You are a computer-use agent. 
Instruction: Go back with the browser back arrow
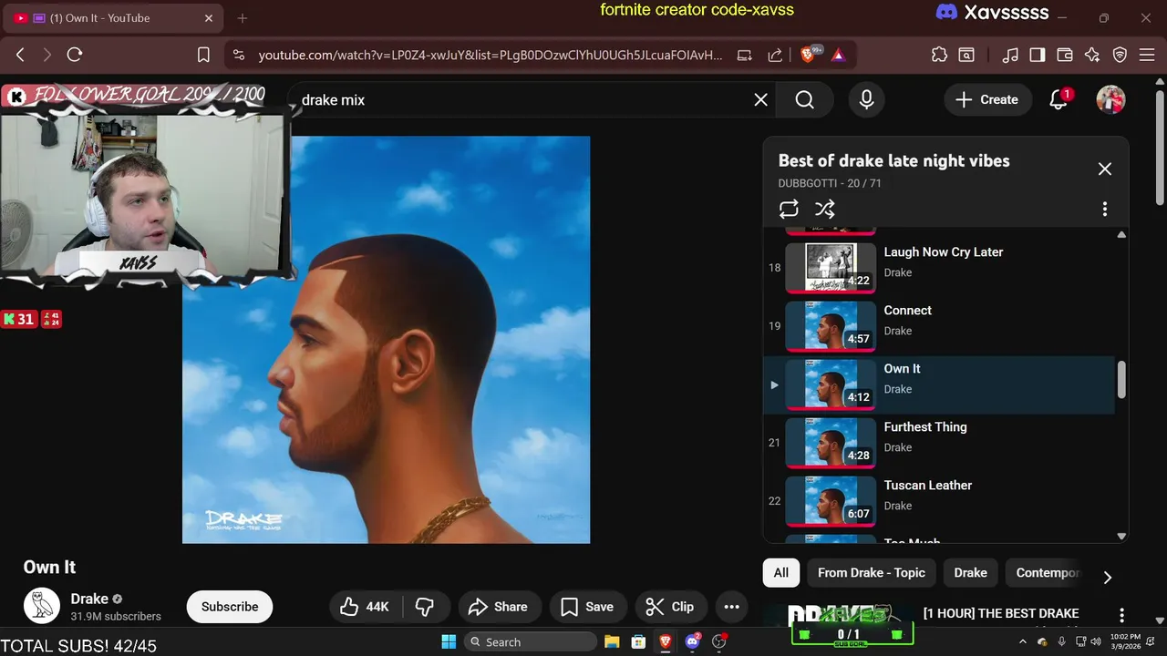20,55
